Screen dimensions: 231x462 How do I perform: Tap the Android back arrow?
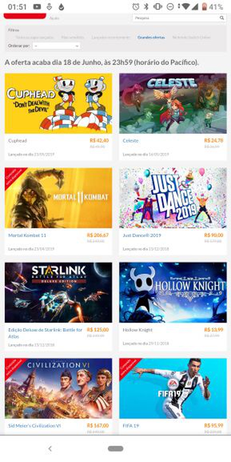coord(50,449)
